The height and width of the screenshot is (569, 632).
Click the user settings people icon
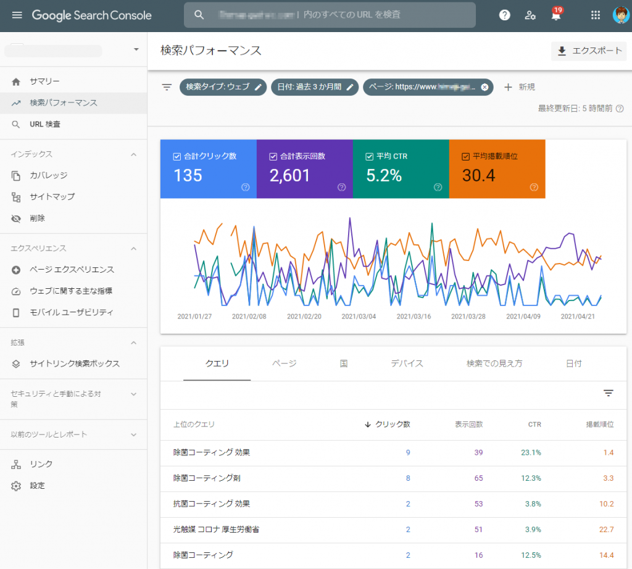click(530, 15)
